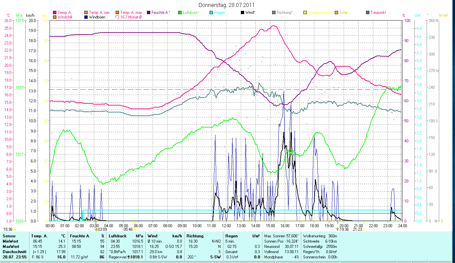The height and width of the screenshot is (263, 455).
Task: Click the yellow Sonnenschein legend square
Action: [305, 12]
